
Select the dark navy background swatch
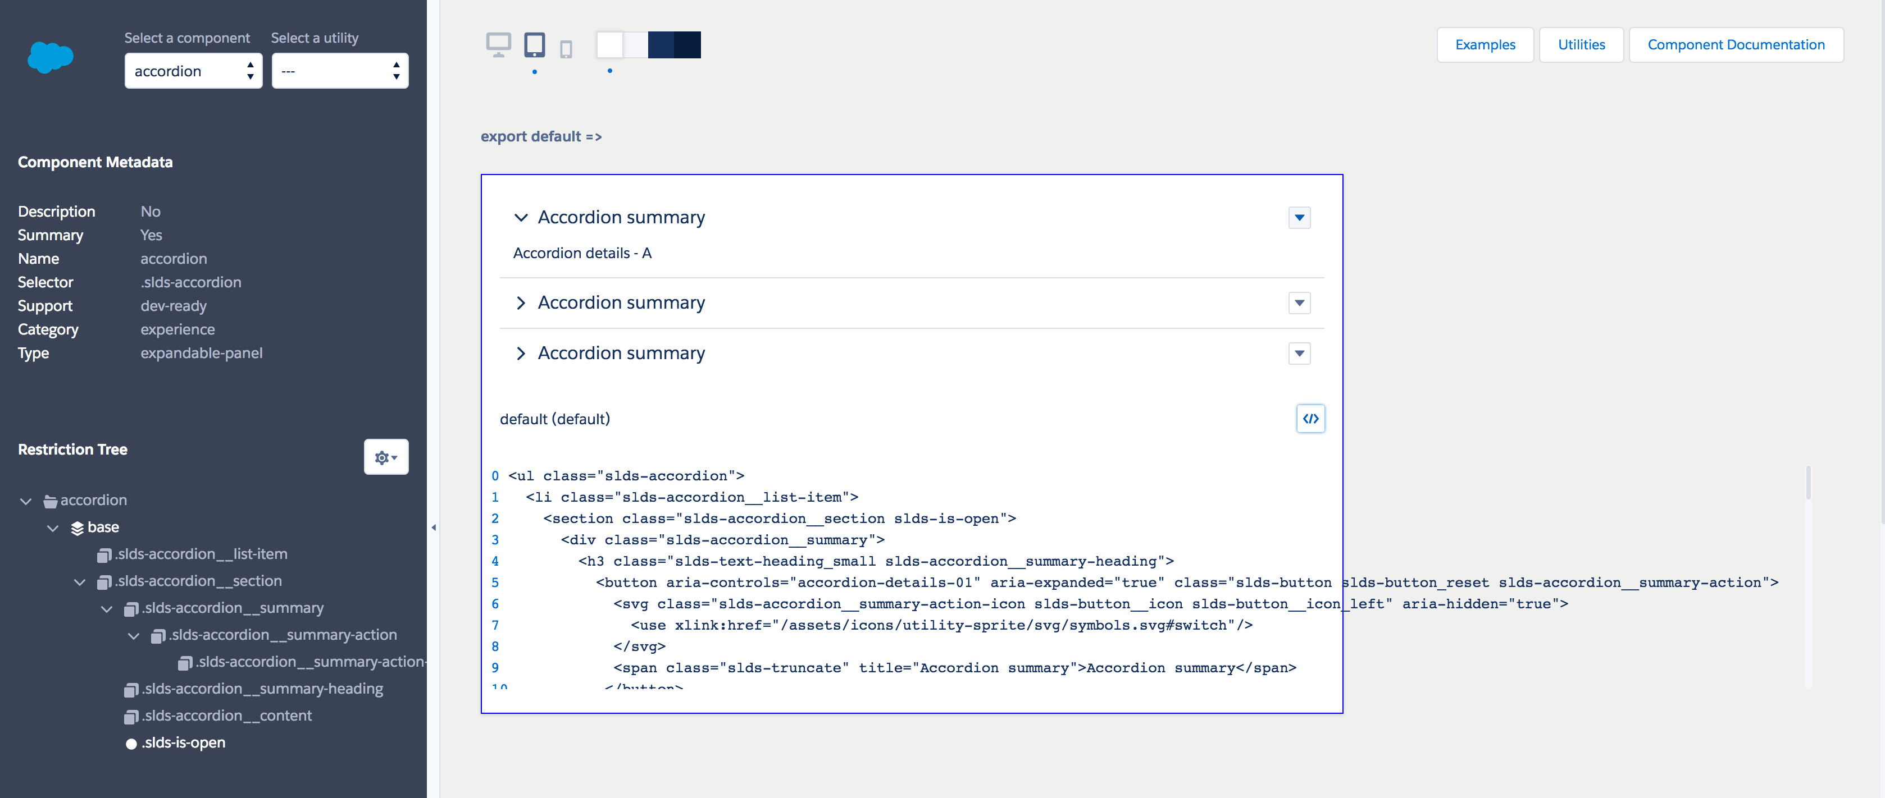[x=688, y=45]
